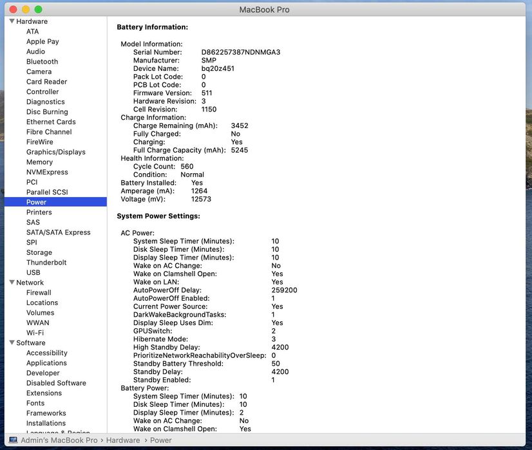Click the System Power Settings heading

pyautogui.click(x=158, y=216)
